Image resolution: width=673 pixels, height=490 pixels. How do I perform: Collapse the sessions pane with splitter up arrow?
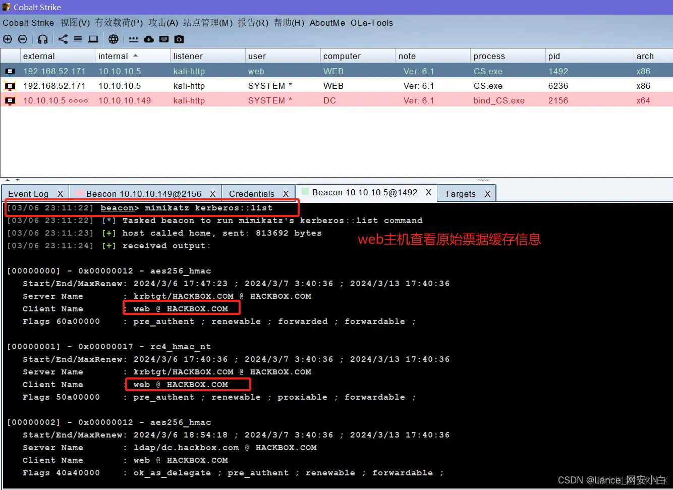coord(8,180)
